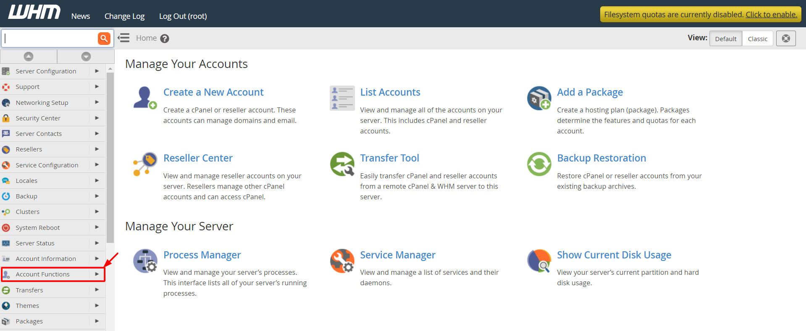
Task: Switch to the Classic view
Action: tap(757, 39)
